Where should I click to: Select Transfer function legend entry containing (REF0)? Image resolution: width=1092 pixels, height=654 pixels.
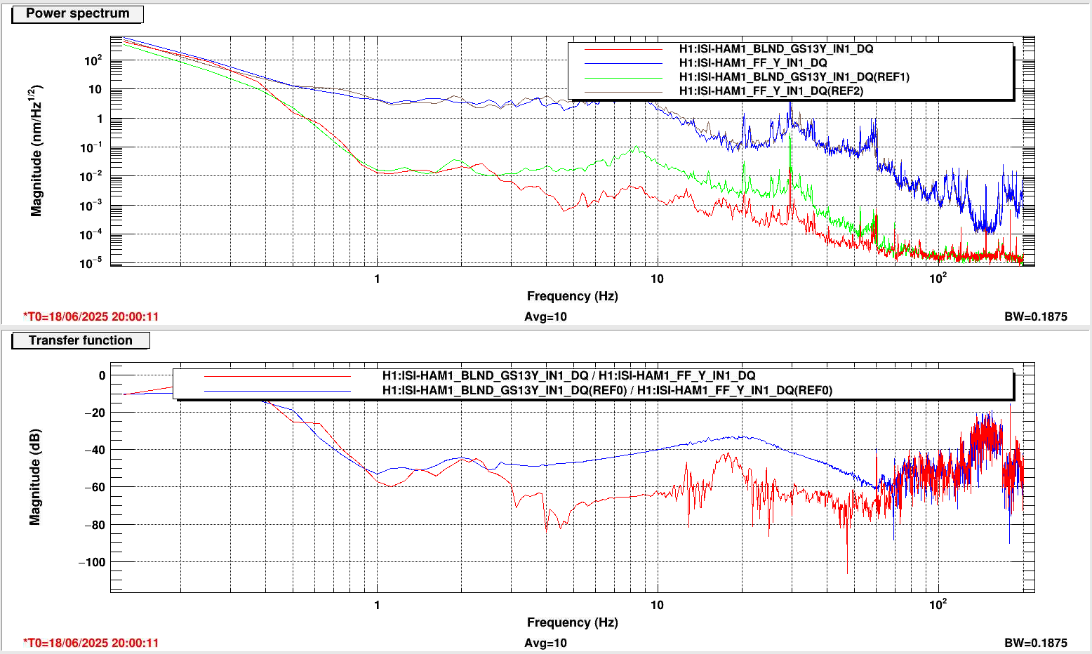click(607, 390)
